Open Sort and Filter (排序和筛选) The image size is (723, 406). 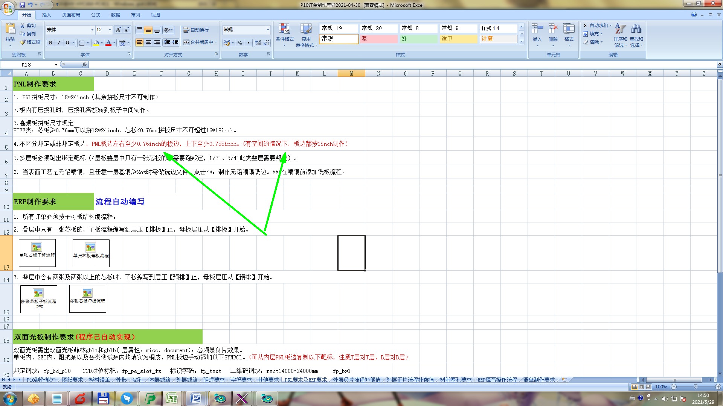tap(620, 34)
